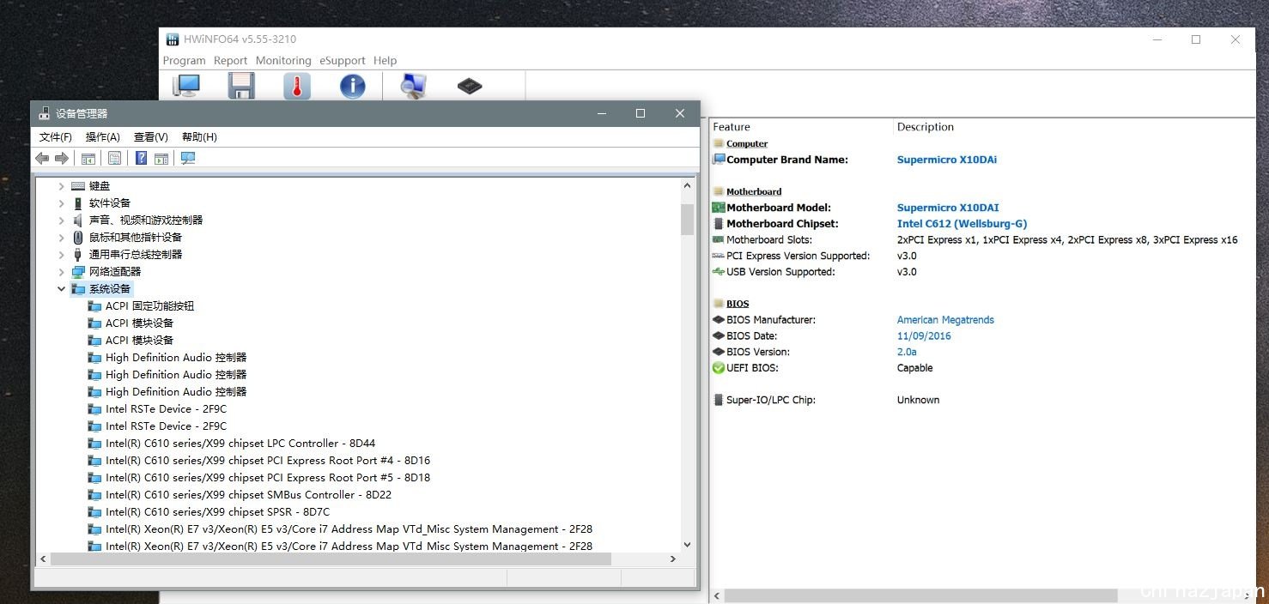1269x604 pixels.
Task: Click the Intel C612 (Wellsburg-G) chipset value
Action: click(962, 224)
